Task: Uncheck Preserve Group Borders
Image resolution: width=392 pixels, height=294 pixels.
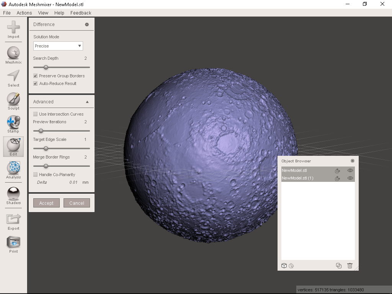Action: coord(35,75)
